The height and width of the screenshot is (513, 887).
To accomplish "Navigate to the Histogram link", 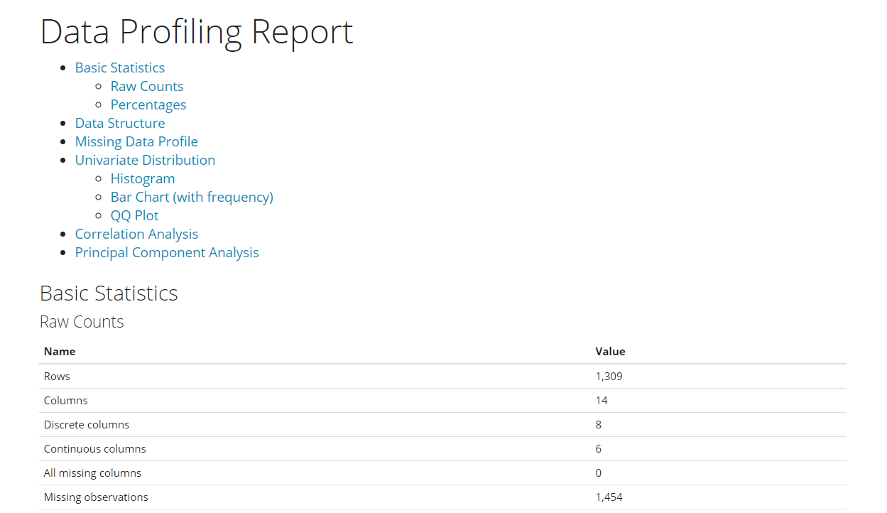I will [142, 178].
